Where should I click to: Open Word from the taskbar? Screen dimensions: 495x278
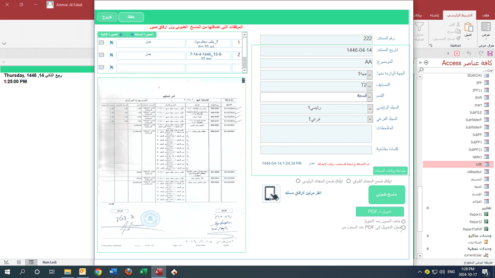pyautogui.click(x=113, y=272)
